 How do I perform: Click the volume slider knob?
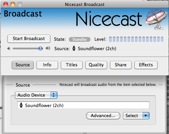click(41, 48)
